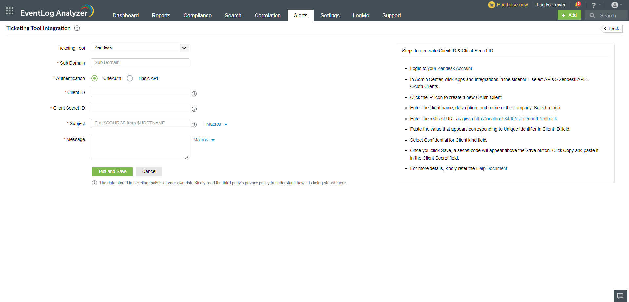Click the Client ID help icon

[194, 94]
